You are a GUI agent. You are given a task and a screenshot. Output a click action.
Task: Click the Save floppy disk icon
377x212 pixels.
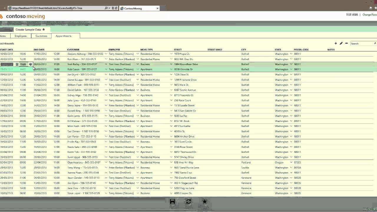point(172,201)
